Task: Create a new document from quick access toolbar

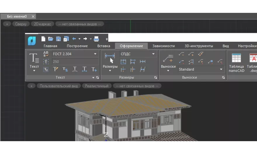Action: 43,39
